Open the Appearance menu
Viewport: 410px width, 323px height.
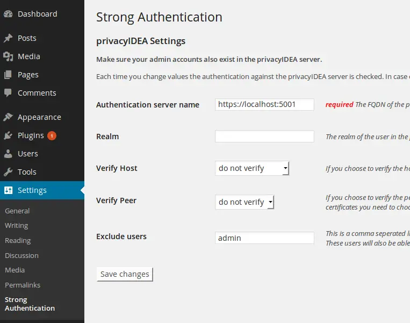(39, 117)
